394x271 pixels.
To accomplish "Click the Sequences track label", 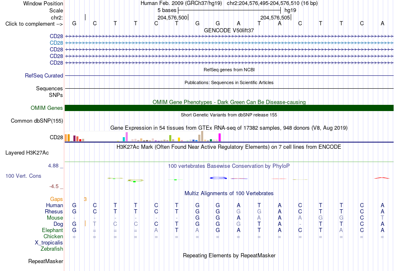I will (49, 88).
